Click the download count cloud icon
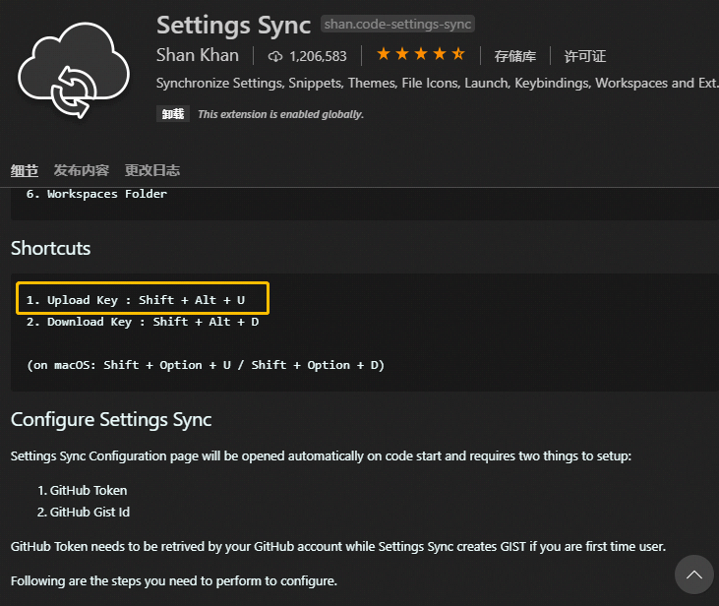The image size is (719, 606). coord(275,56)
